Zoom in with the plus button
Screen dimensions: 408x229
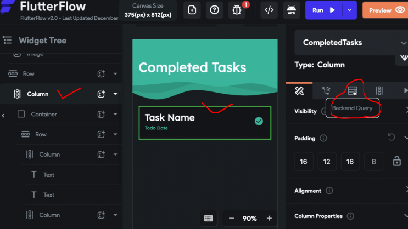(269, 219)
